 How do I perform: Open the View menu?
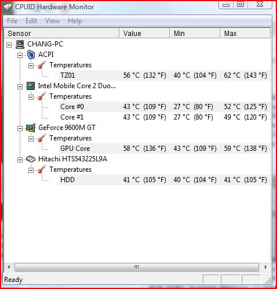[x=52, y=21]
